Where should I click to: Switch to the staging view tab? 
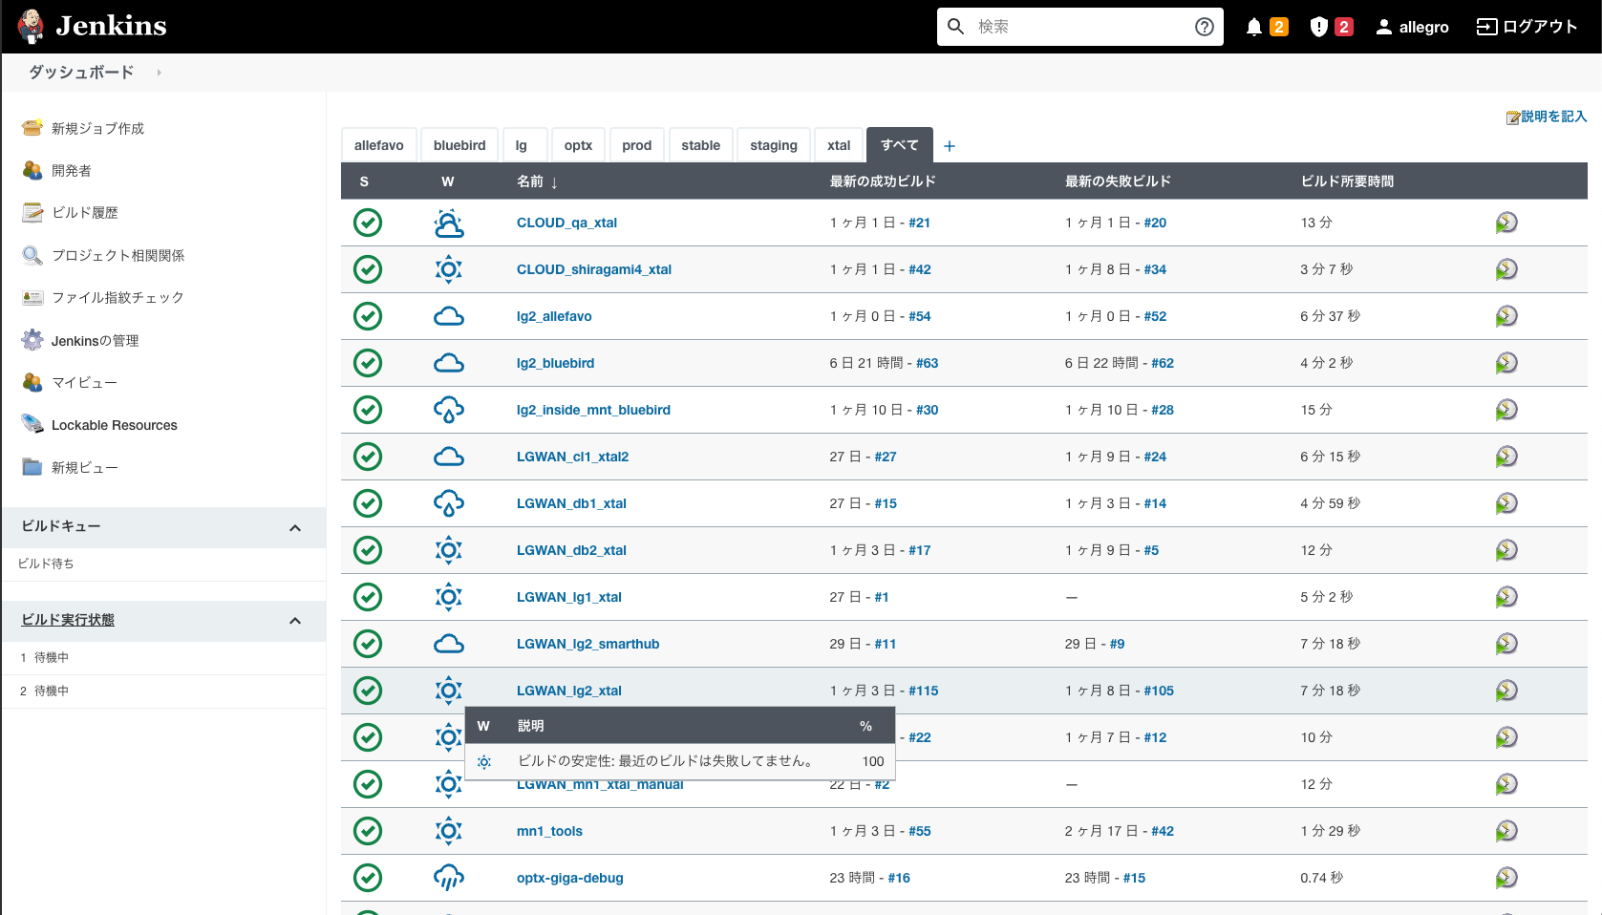pyautogui.click(x=774, y=145)
